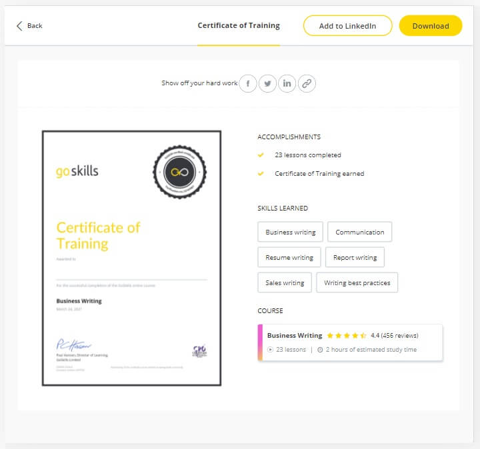This screenshot has height=449, width=480.
Task: Share certificate on Facebook icon
Action: pyautogui.click(x=248, y=83)
